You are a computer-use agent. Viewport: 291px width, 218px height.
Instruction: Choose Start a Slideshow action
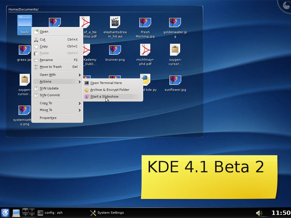point(113,97)
